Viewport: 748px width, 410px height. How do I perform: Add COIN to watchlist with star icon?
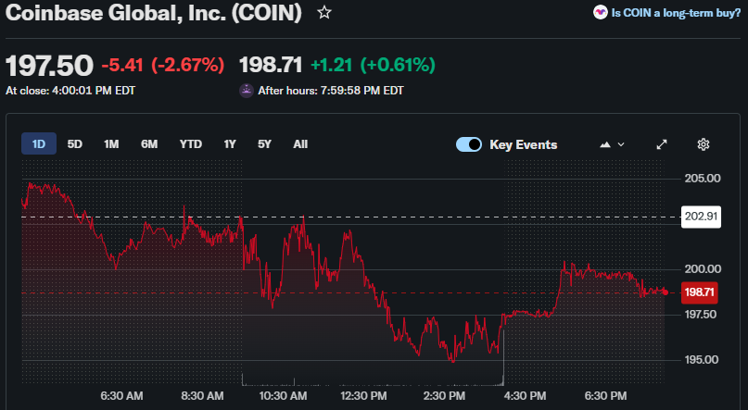click(323, 13)
